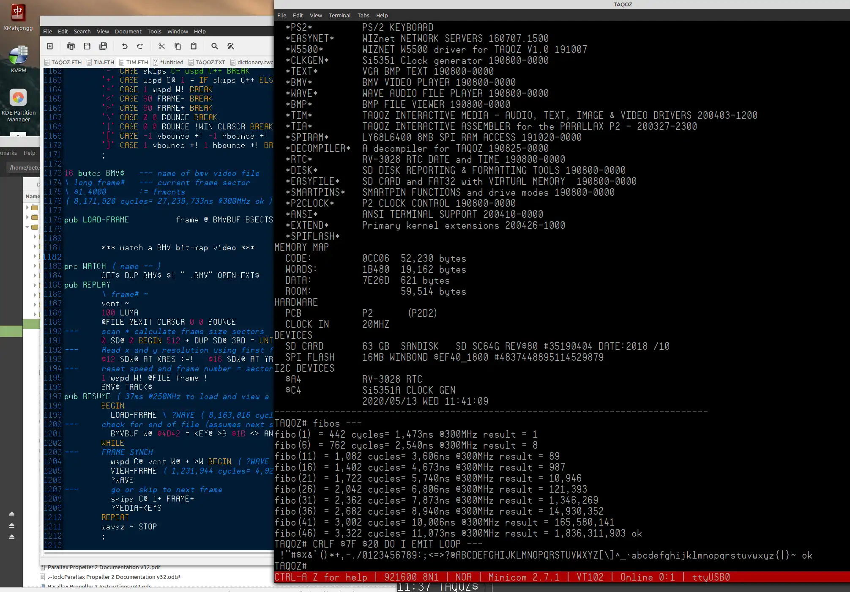The image size is (850, 592).
Task: Open the Terminal menu in minicom
Action: [x=339, y=15]
